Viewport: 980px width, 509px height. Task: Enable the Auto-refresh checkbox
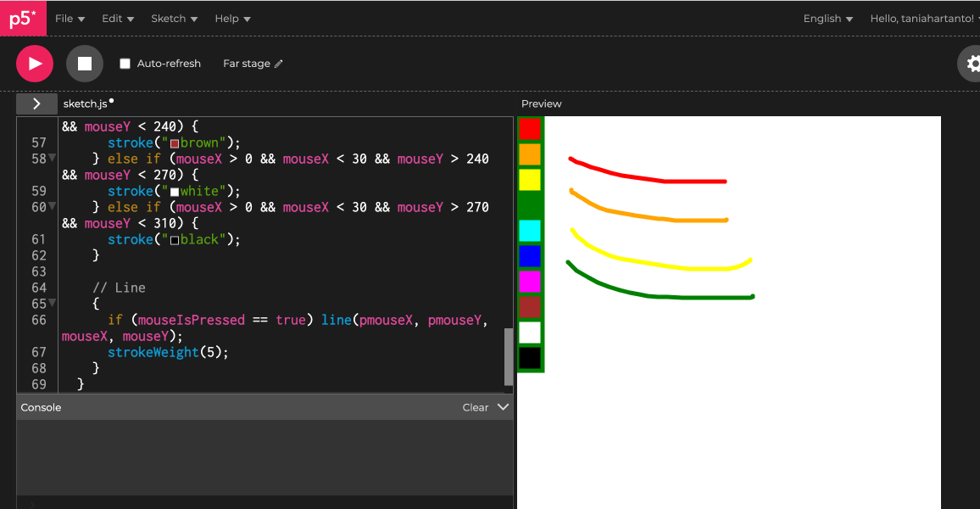point(125,64)
